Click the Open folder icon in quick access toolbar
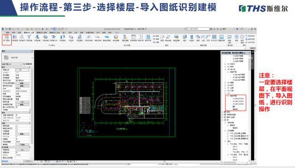Viewport: 295px width, 168px height. click(x=6, y=29)
